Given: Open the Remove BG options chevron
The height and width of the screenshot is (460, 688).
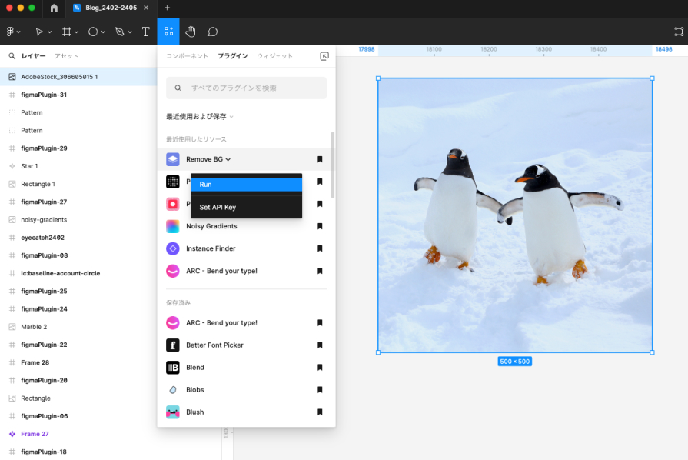Looking at the screenshot, I should (228, 159).
